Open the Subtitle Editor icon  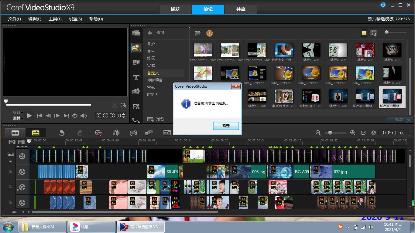pos(167,133)
